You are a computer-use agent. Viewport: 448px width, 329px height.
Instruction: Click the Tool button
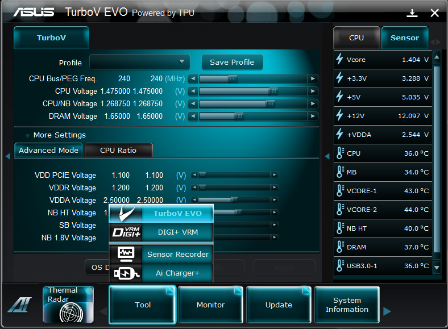[143, 305]
